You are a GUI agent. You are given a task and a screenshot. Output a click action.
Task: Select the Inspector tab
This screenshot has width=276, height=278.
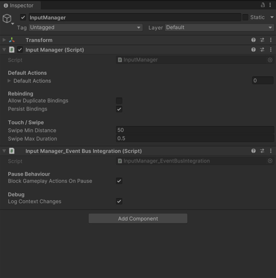pyautogui.click(x=20, y=6)
